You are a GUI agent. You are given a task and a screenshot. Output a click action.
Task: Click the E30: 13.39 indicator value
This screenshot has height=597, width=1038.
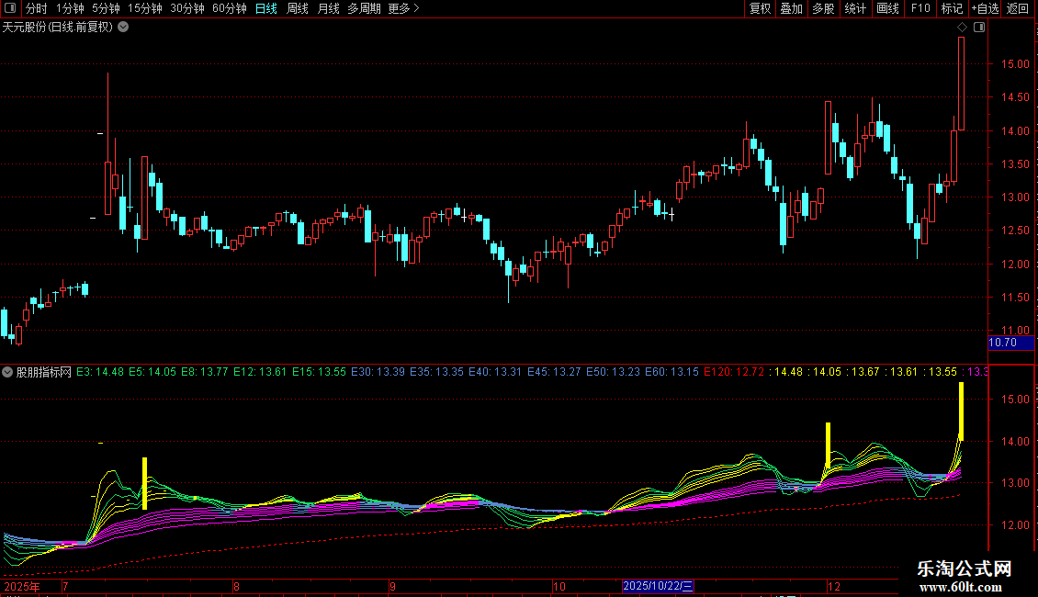378,372
